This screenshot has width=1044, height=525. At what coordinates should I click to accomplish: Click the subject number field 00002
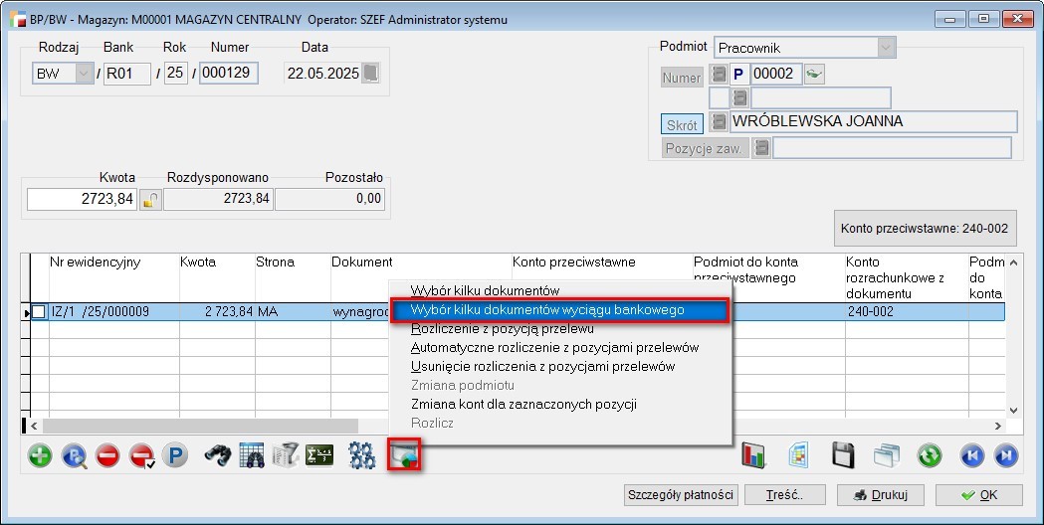click(x=776, y=74)
